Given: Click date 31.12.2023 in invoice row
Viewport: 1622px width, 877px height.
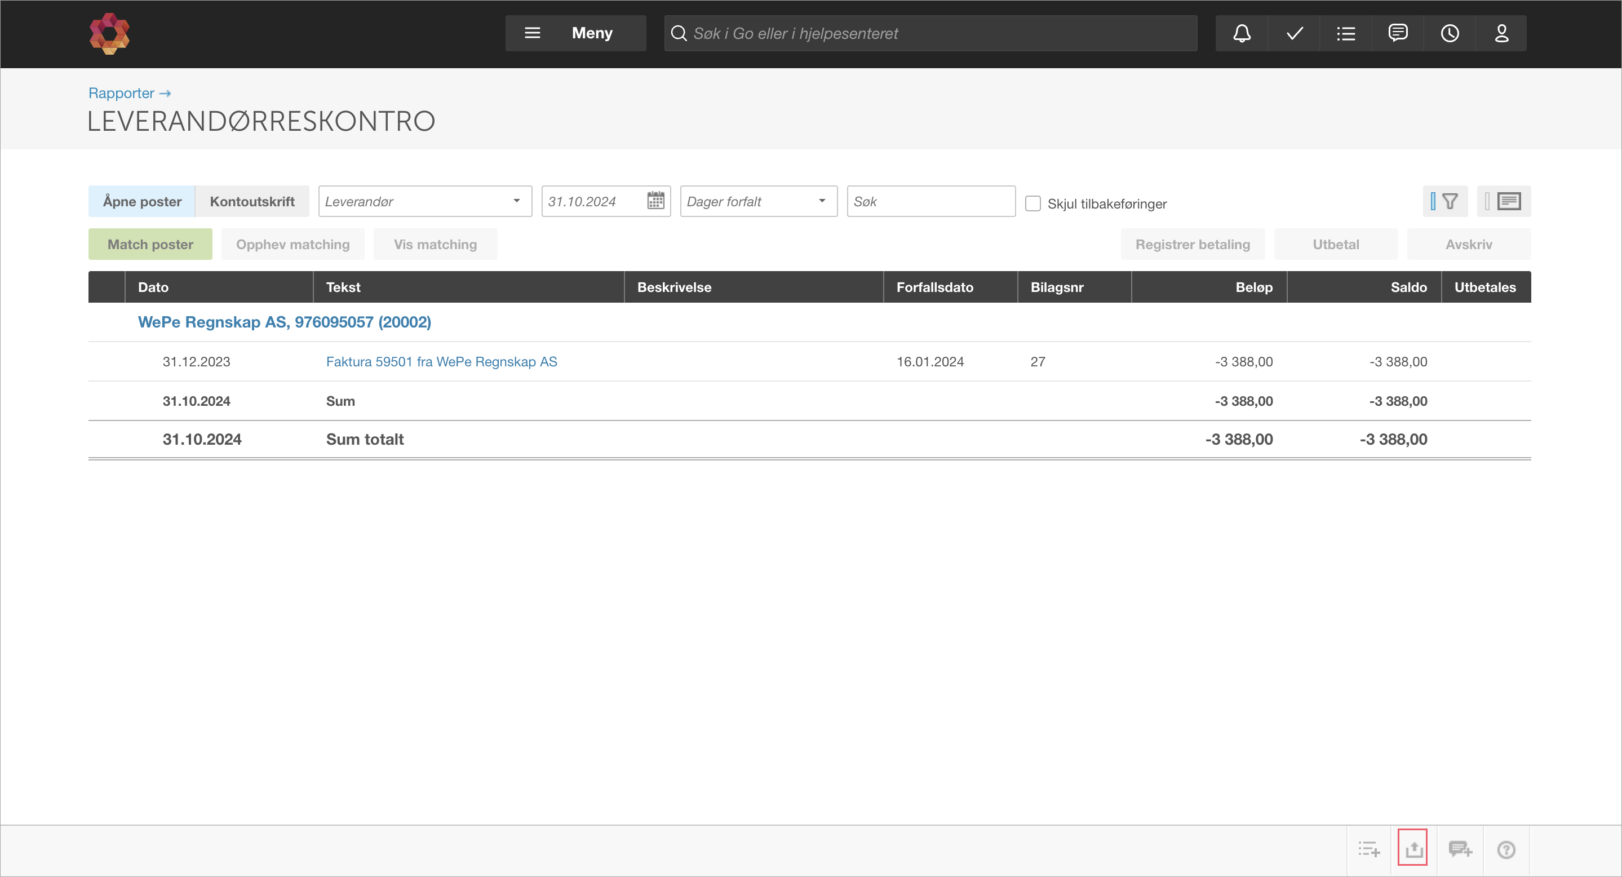Looking at the screenshot, I should click(x=197, y=362).
